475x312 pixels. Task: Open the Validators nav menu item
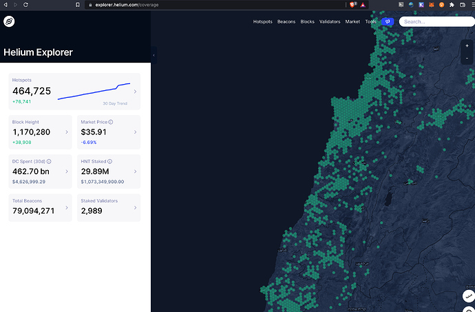pyautogui.click(x=330, y=21)
